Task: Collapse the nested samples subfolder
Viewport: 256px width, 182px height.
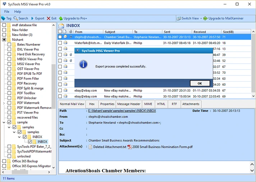Action: (14, 132)
